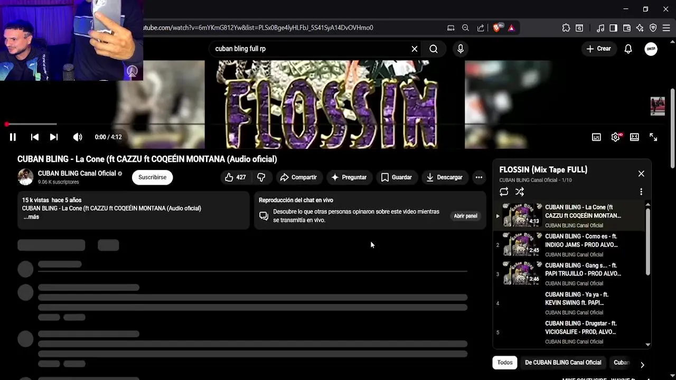Open the Crear menu
676x380 pixels.
click(598, 49)
